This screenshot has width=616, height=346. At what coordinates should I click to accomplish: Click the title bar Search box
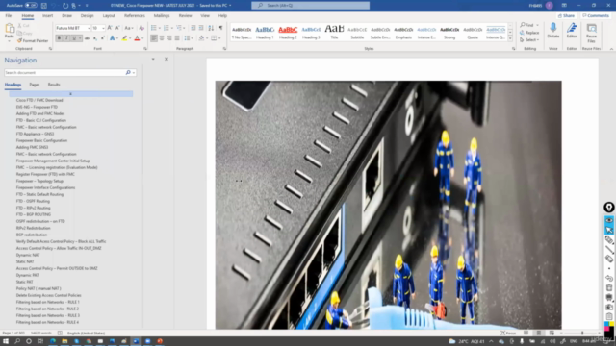(x=310, y=6)
